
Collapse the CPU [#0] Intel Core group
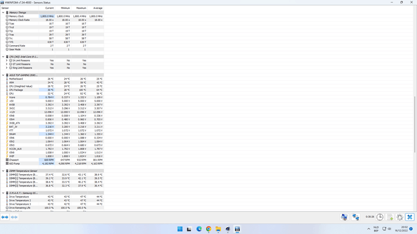click(x=3, y=57)
